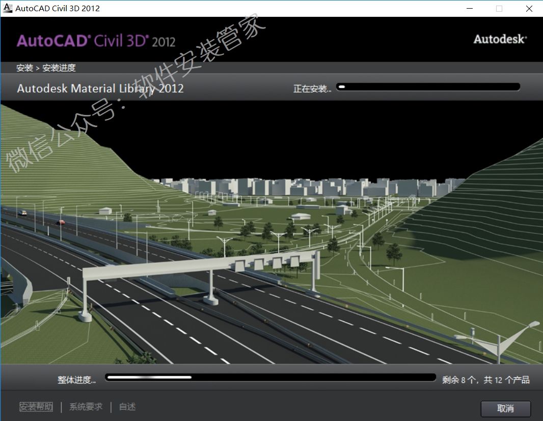Click the AutoCAD Civil 3D 2012 logo
The width and height of the screenshot is (543, 421).
96,41
